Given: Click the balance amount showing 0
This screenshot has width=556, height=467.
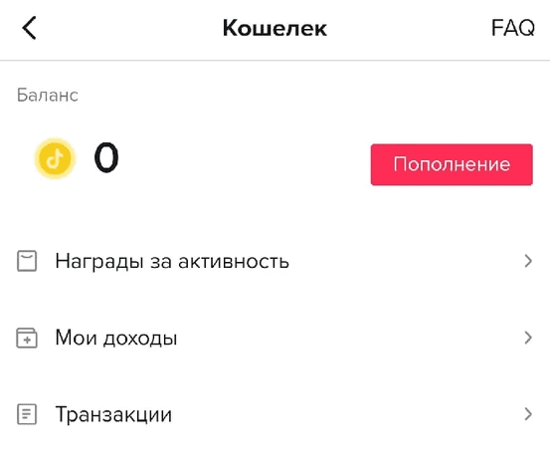Looking at the screenshot, I should click(106, 157).
